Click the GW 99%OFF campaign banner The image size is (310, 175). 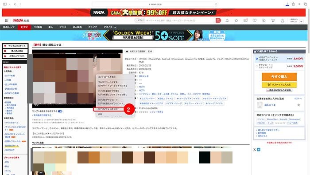click(x=154, y=13)
